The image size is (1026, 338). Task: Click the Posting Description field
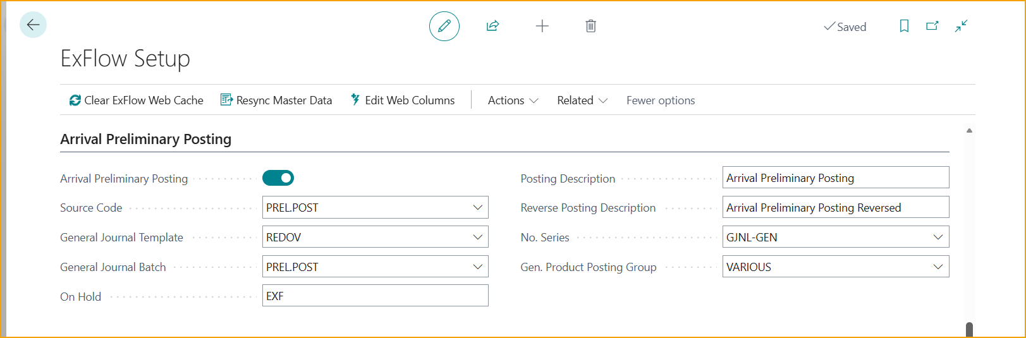[836, 178]
